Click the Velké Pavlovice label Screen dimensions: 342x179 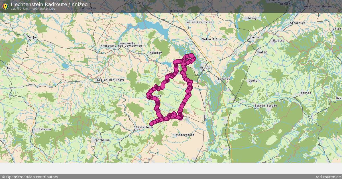coord(199,22)
